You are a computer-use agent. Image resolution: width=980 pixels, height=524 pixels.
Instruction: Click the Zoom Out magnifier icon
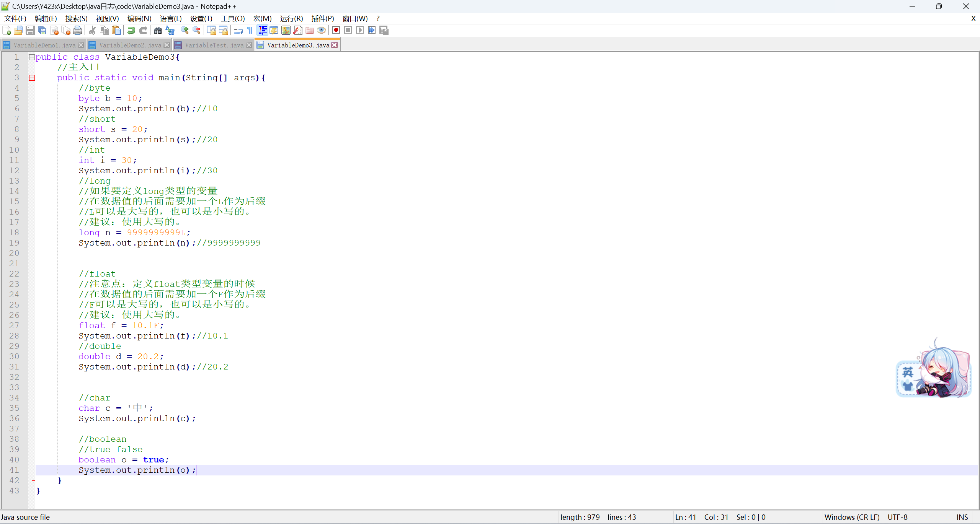click(x=196, y=30)
